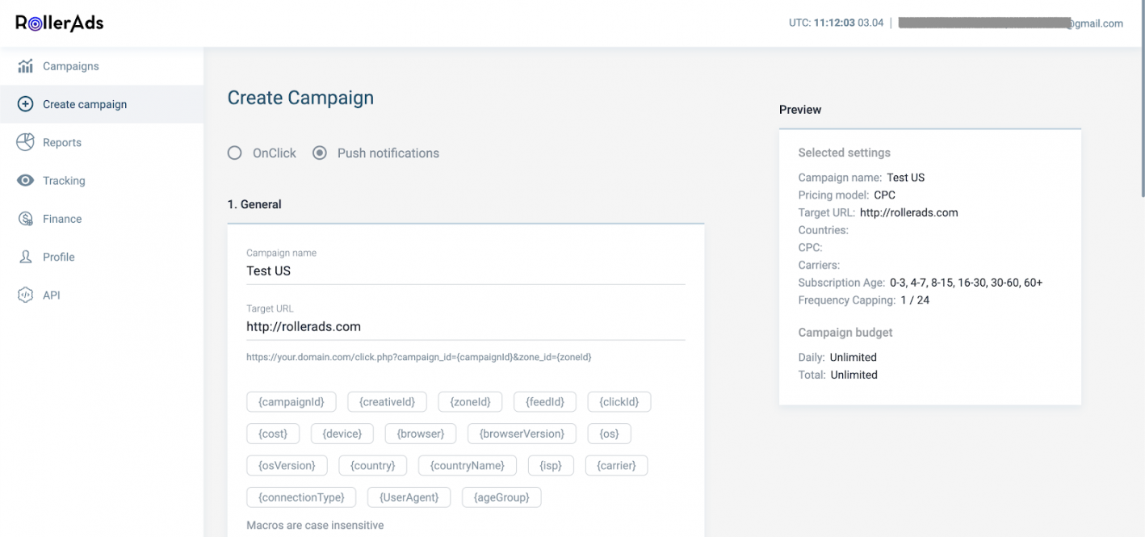Click the Create campaign plus icon
Screen dimensions: 1145x537
(26, 104)
